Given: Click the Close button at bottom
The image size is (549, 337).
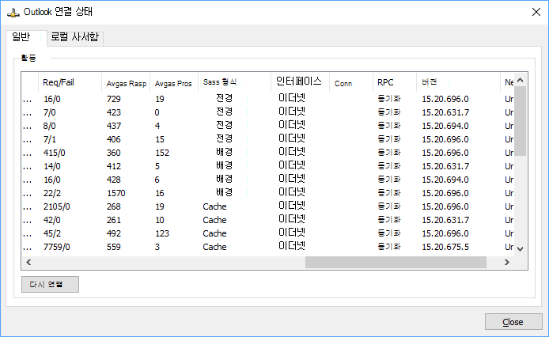Looking at the screenshot, I should point(513,322).
